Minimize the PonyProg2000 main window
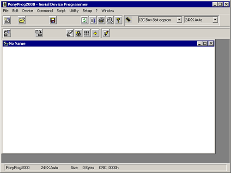 [x=215, y=4]
